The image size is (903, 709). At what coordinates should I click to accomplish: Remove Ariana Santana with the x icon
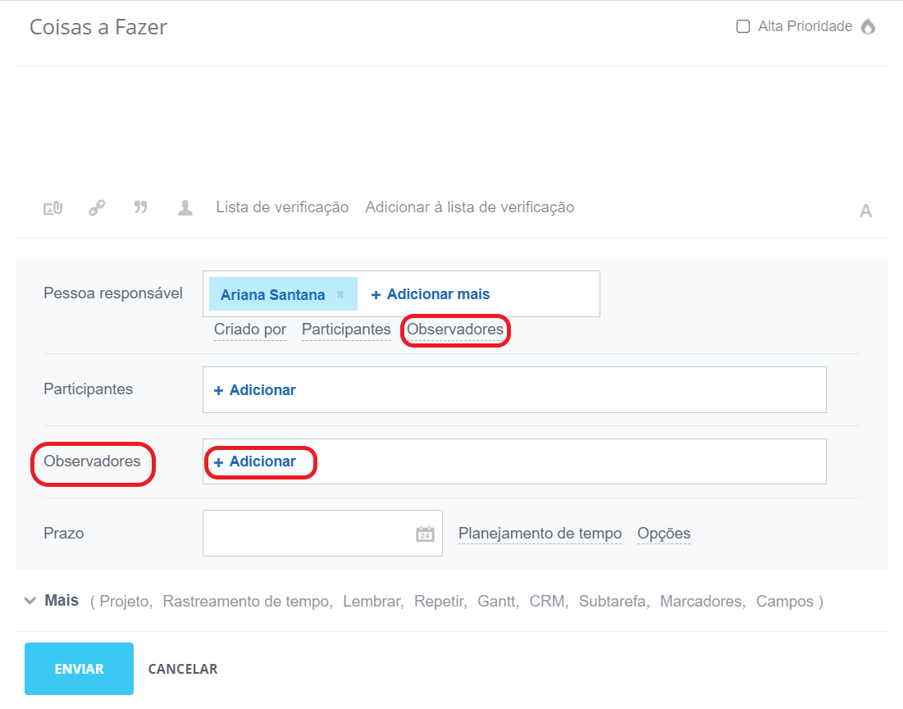[x=340, y=294]
